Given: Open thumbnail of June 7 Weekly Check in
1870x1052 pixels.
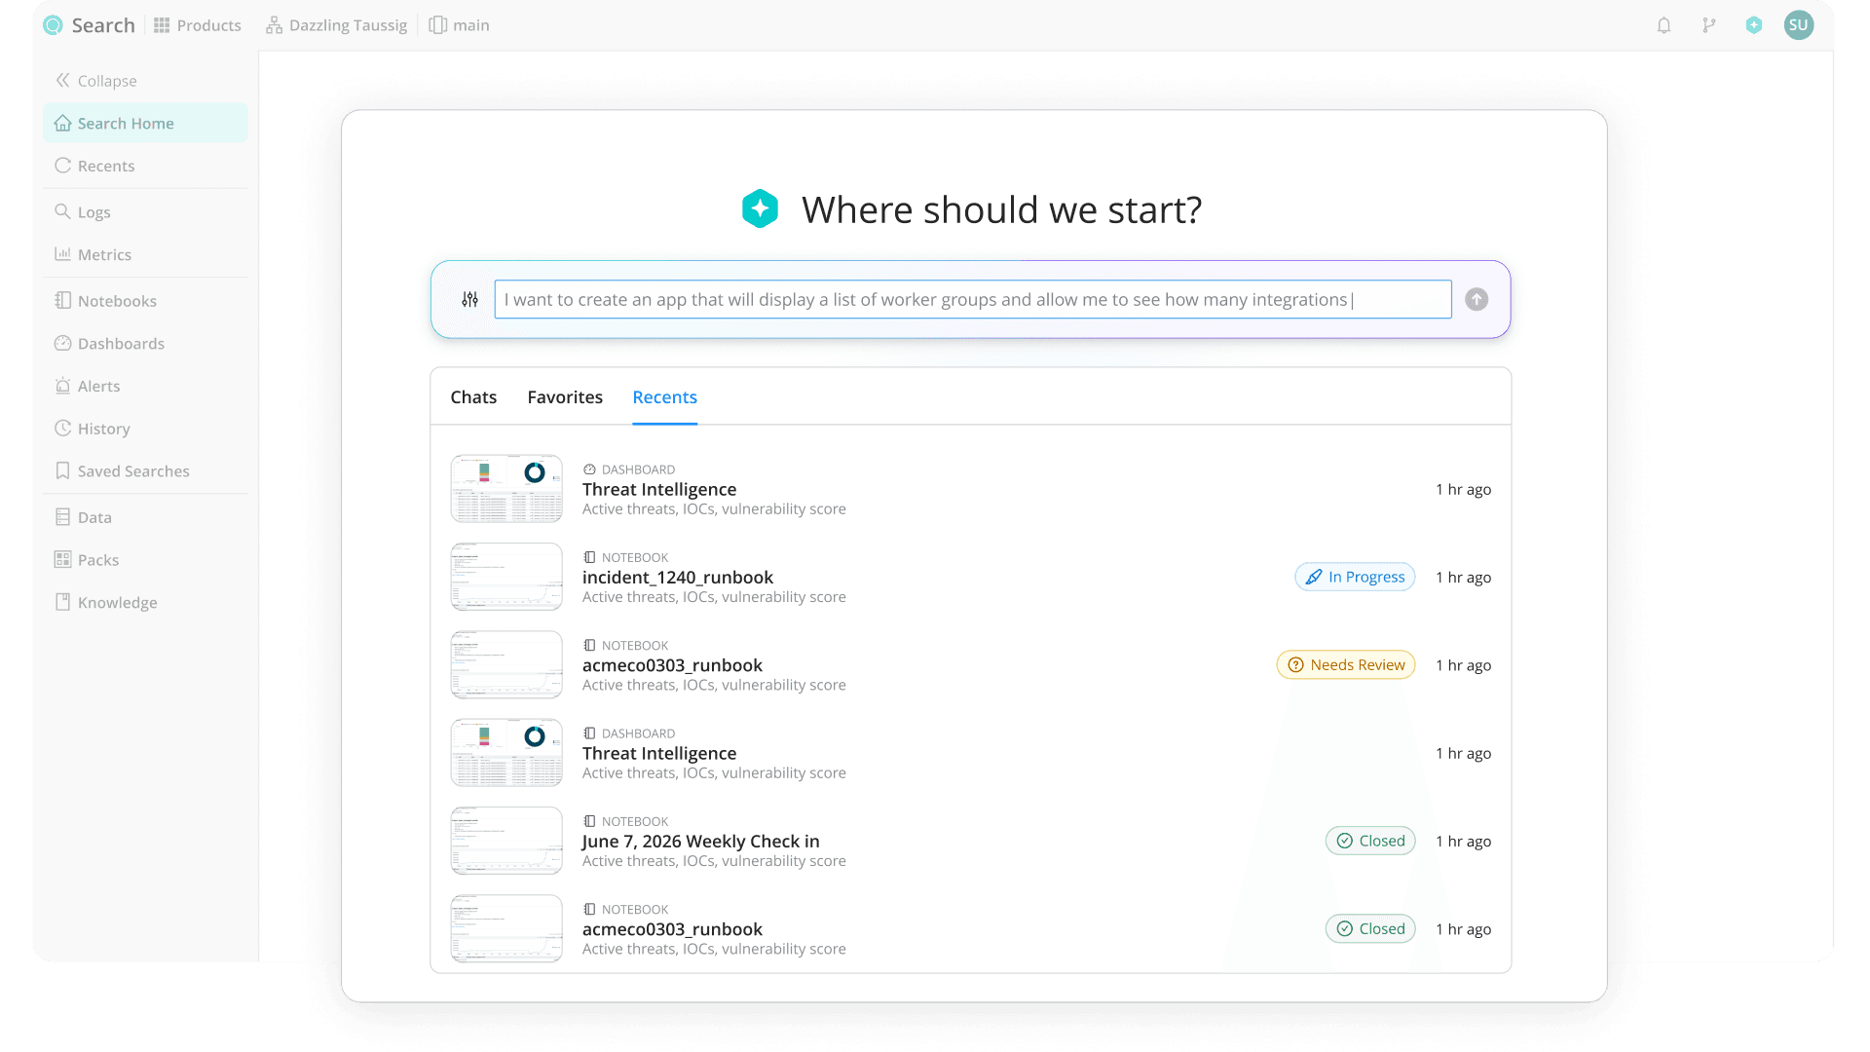Looking at the screenshot, I should pyautogui.click(x=506, y=841).
